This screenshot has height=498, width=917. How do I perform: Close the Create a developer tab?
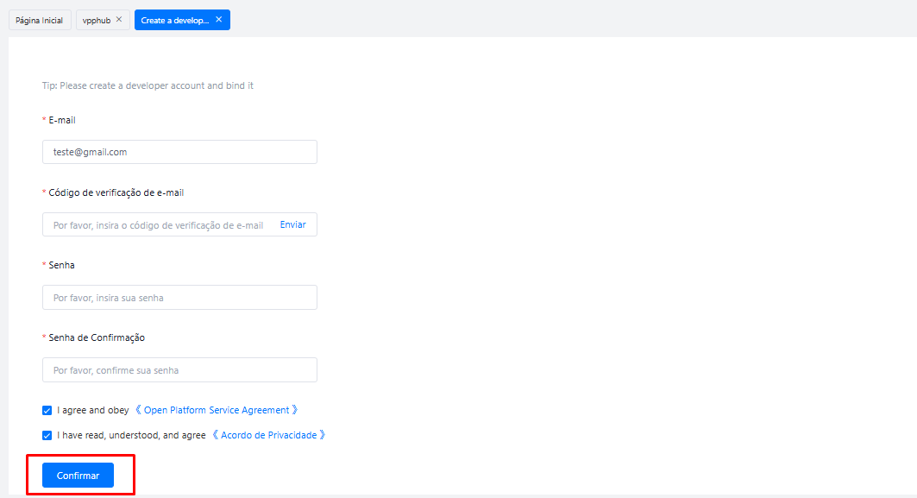pos(219,20)
